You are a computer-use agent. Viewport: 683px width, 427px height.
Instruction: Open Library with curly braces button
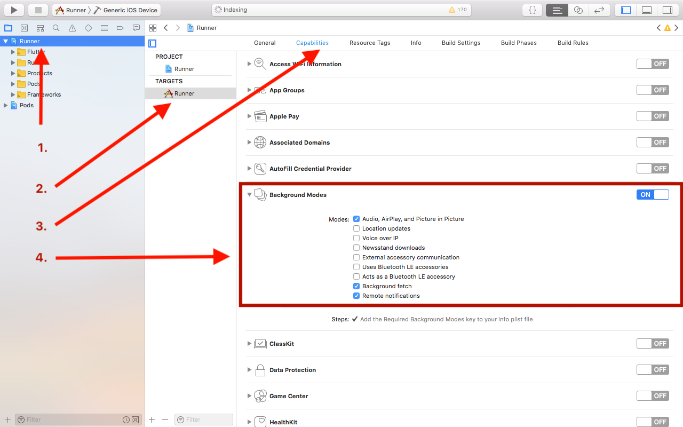coord(532,10)
